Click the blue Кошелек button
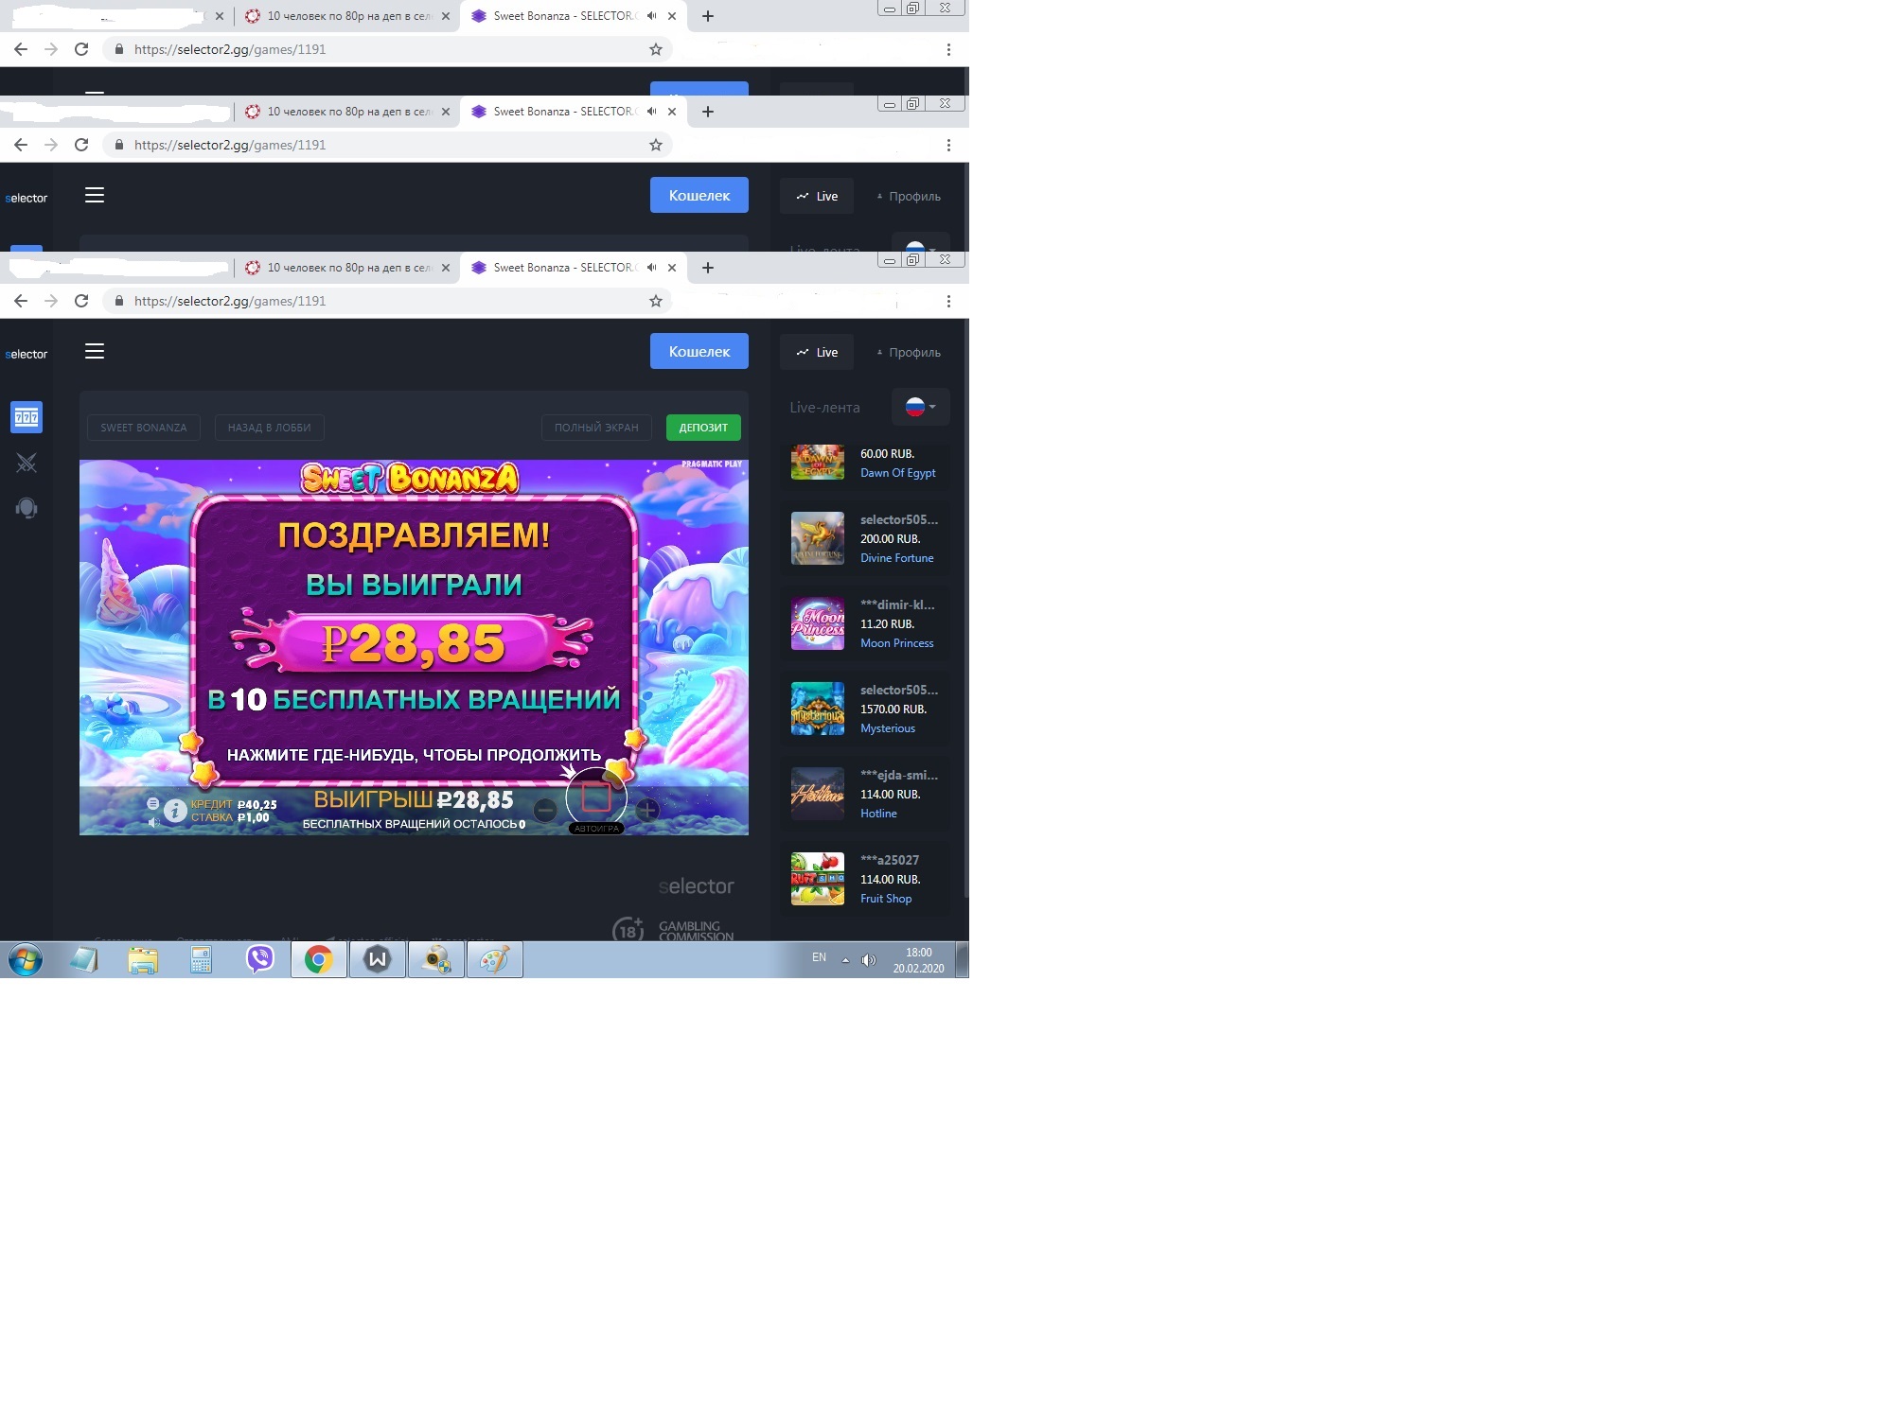This screenshot has width=1893, height=1419. pyautogui.click(x=699, y=351)
